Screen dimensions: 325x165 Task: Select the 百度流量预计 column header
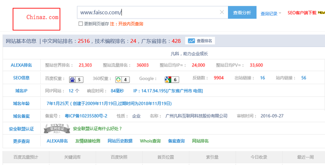click(x=26, y=157)
